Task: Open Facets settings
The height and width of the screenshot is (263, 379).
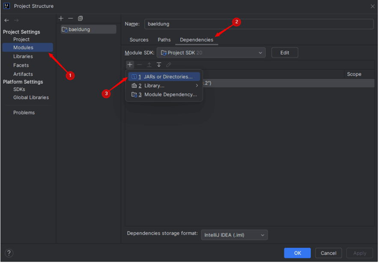Action: point(21,65)
